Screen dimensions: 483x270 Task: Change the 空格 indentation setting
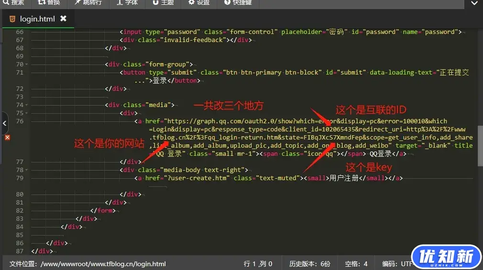click(x=356, y=264)
